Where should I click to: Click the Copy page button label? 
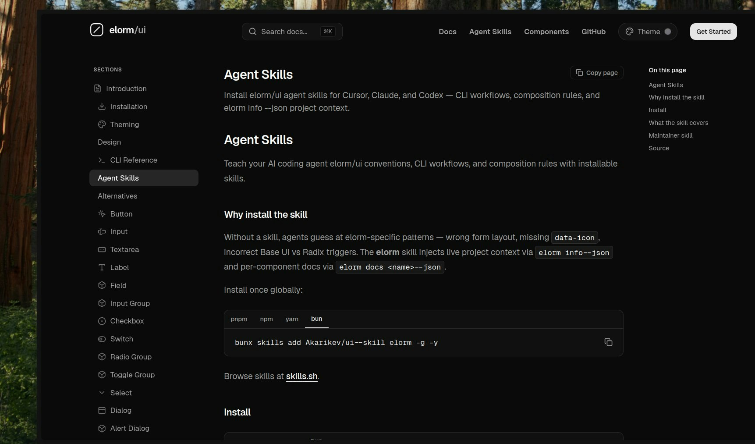pyautogui.click(x=602, y=73)
